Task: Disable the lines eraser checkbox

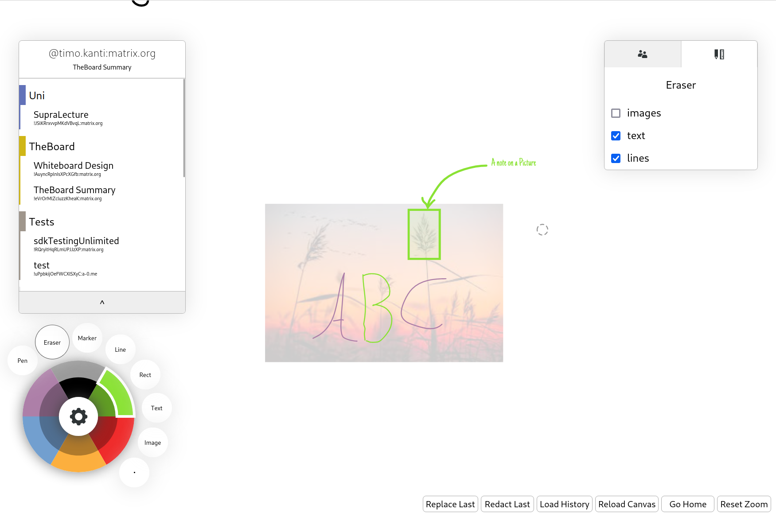Action: (616, 159)
